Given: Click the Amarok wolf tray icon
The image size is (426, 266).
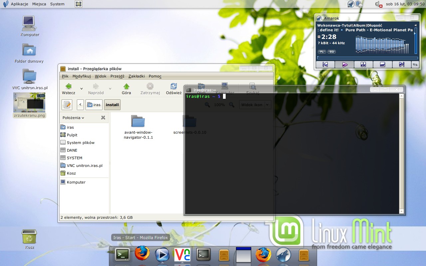Looking at the screenshot, I should (x=351, y=4).
